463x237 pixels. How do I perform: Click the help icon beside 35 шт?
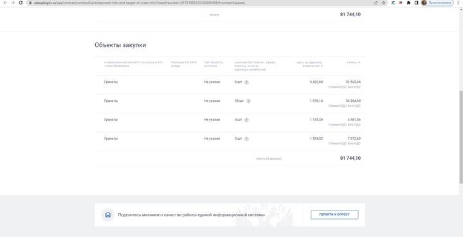(248, 101)
